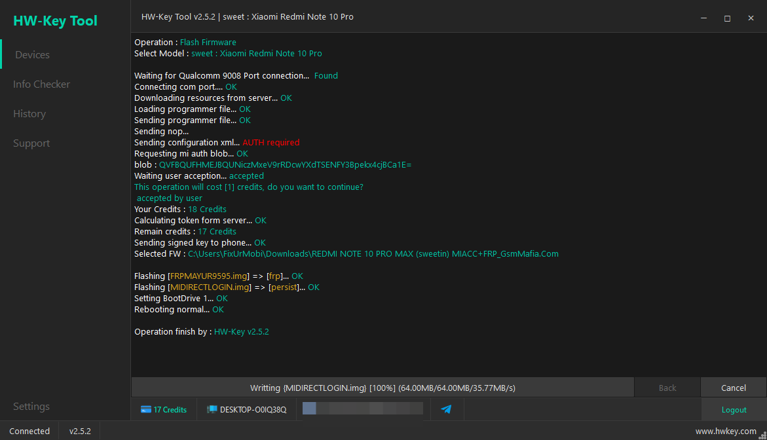Go to the History section

point(29,114)
